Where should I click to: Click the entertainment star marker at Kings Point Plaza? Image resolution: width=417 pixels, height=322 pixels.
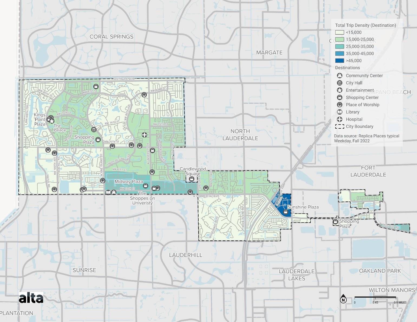click(52, 121)
